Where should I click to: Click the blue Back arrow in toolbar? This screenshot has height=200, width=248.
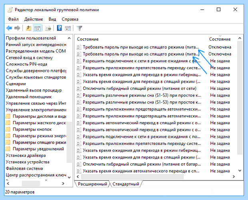9,28
